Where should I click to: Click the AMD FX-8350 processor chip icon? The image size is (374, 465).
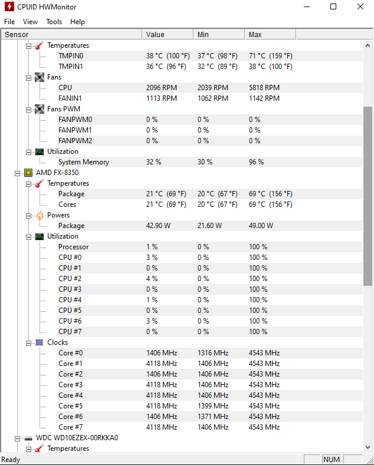pyautogui.click(x=28, y=173)
